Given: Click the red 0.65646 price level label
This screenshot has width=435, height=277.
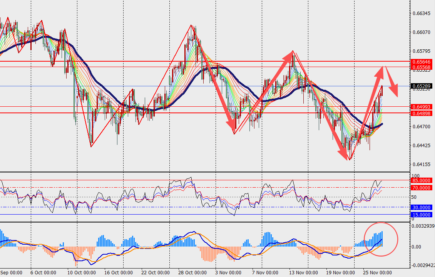Looking at the screenshot, I should pos(422,62).
